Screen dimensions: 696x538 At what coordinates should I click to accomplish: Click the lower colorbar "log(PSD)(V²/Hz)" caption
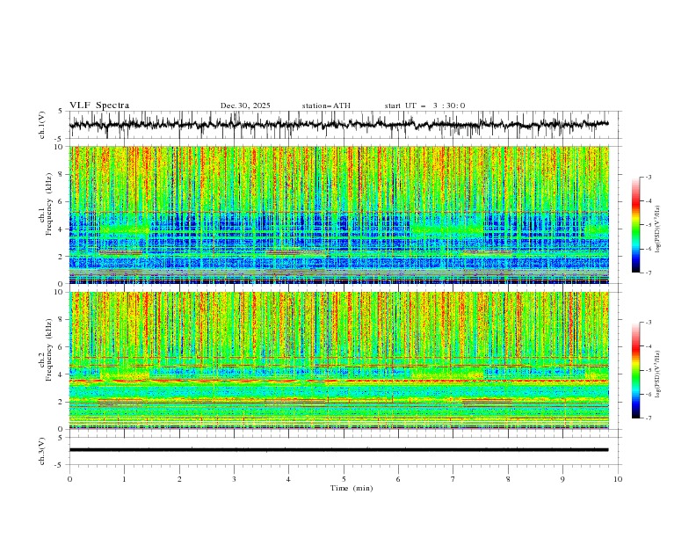pos(658,374)
